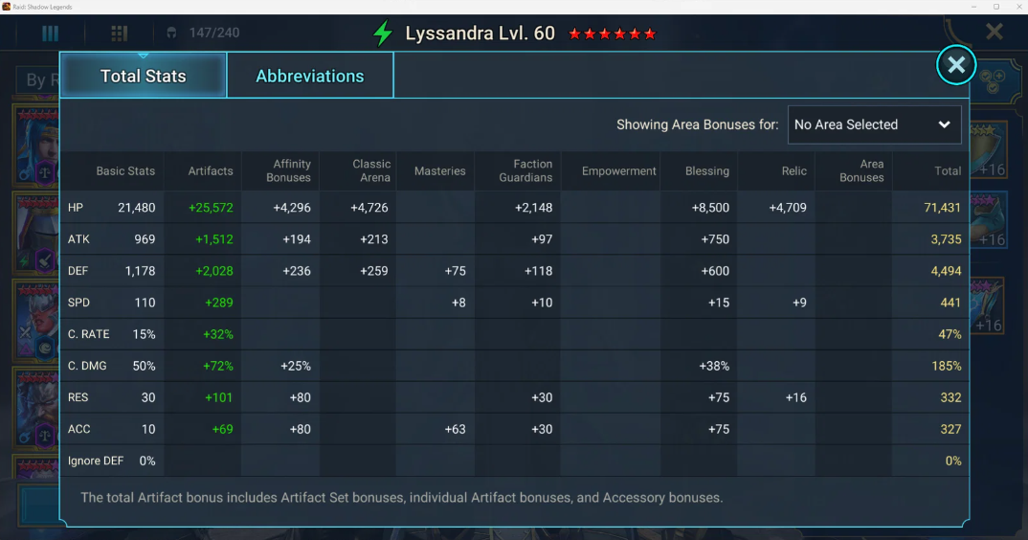This screenshot has width=1028, height=540.
Task: Click the Showing Area Bonuses for label
Action: coord(698,124)
